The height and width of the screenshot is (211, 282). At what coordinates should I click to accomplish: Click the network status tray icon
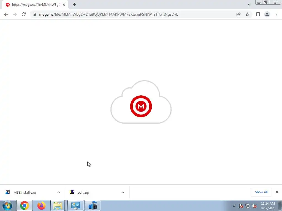[x=248, y=206]
